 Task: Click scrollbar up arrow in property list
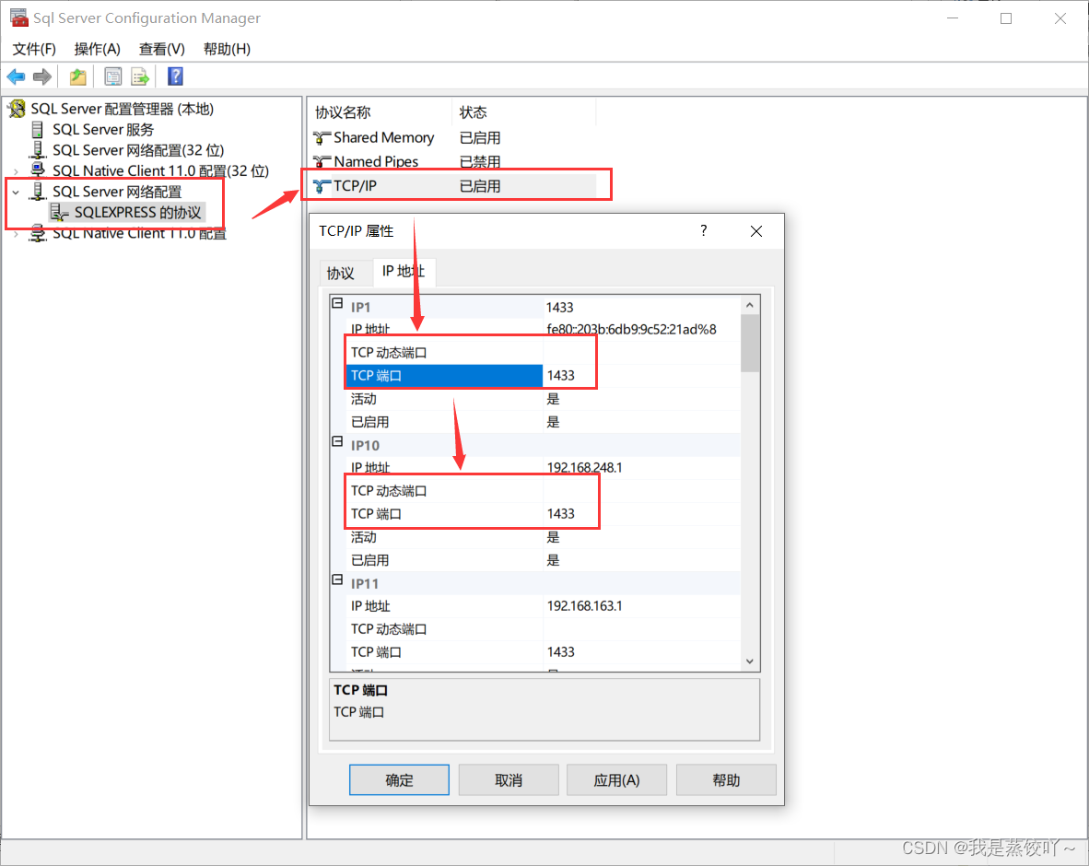pos(749,305)
